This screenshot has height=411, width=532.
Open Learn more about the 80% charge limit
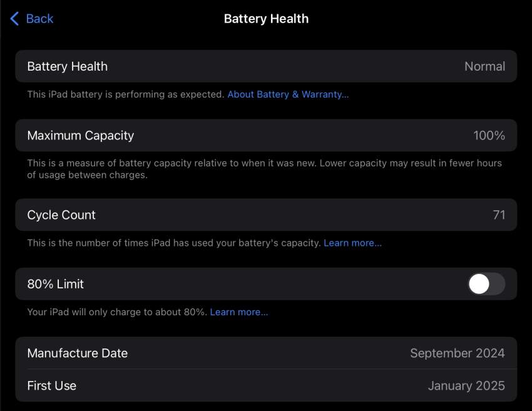pyautogui.click(x=239, y=312)
